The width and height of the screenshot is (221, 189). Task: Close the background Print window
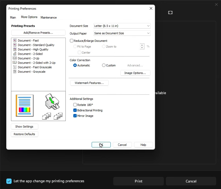point(216,5)
